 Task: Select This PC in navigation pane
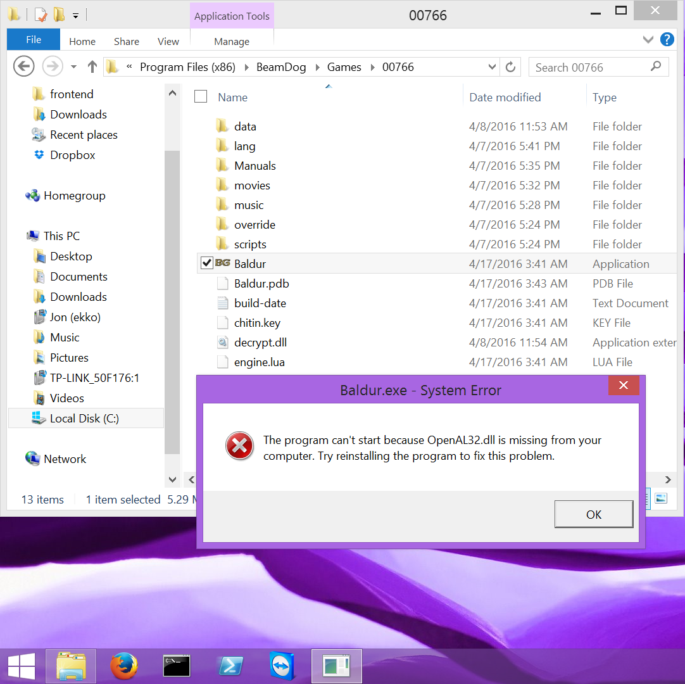[x=61, y=236]
